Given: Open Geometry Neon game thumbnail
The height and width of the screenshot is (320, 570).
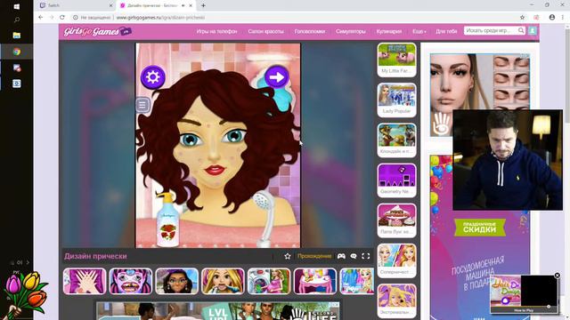Looking at the screenshot, I should click(396, 180).
